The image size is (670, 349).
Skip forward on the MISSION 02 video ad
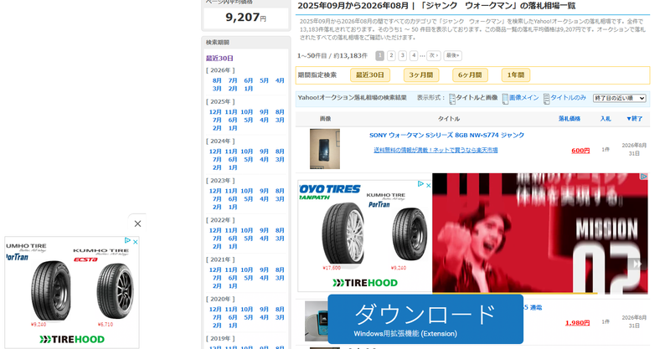[637, 264]
